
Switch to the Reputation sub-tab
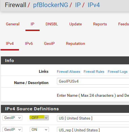76,43
